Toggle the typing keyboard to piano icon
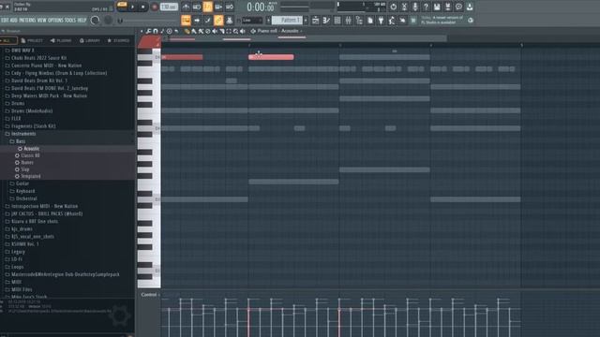This screenshot has width=600, height=337. (x=186, y=21)
